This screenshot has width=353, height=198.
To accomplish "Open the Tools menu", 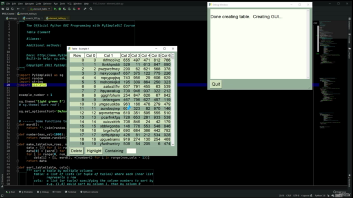I will [x=62, y=4].
